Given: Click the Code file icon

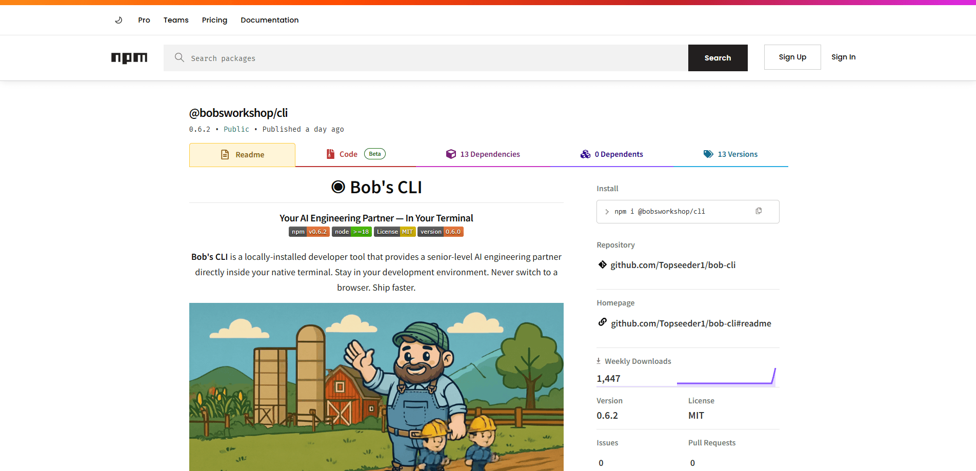Looking at the screenshot, I should click(x=330, y=154).
